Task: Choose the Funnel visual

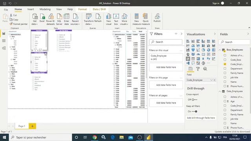Action: pyautogui.click(x=193, y=50)
